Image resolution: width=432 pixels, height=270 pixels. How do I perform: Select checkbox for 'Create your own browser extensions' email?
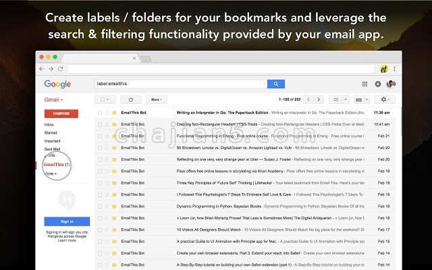coord(100,253)
